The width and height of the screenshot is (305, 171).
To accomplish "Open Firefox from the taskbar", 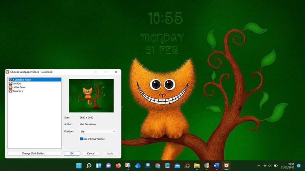I will point(118,166).
